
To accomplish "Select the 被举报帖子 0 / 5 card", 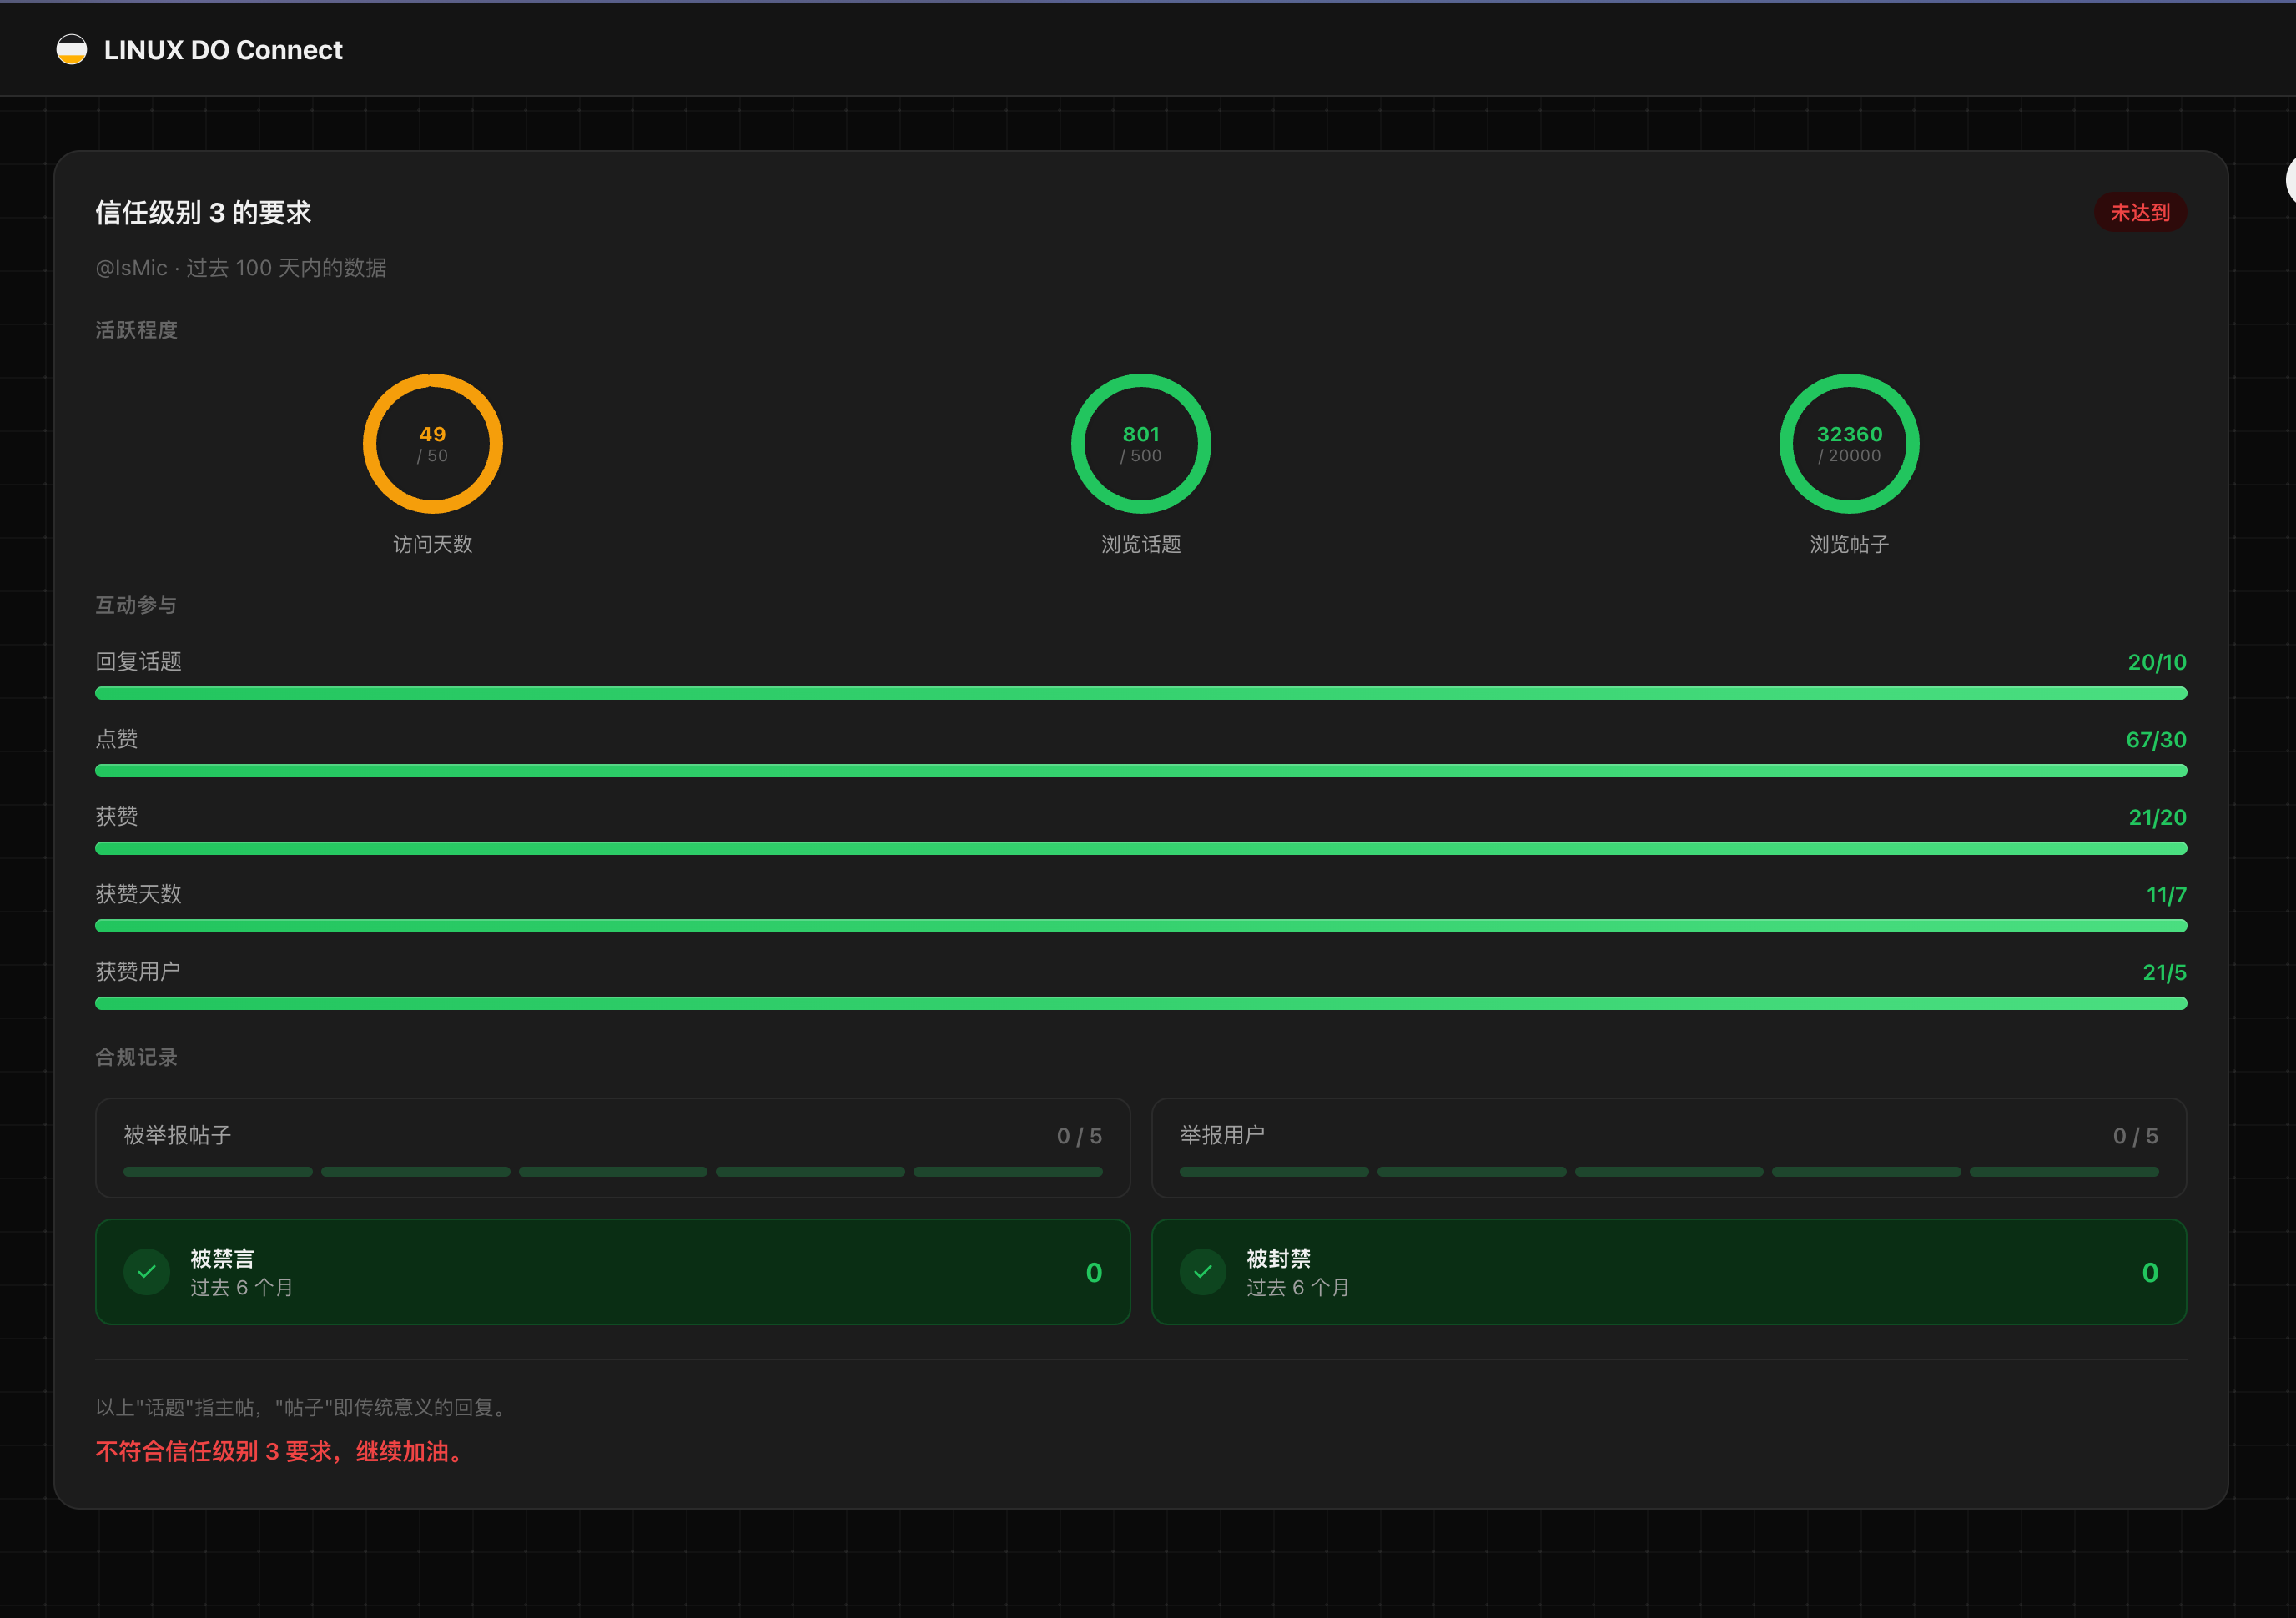I will point(613,1148).
